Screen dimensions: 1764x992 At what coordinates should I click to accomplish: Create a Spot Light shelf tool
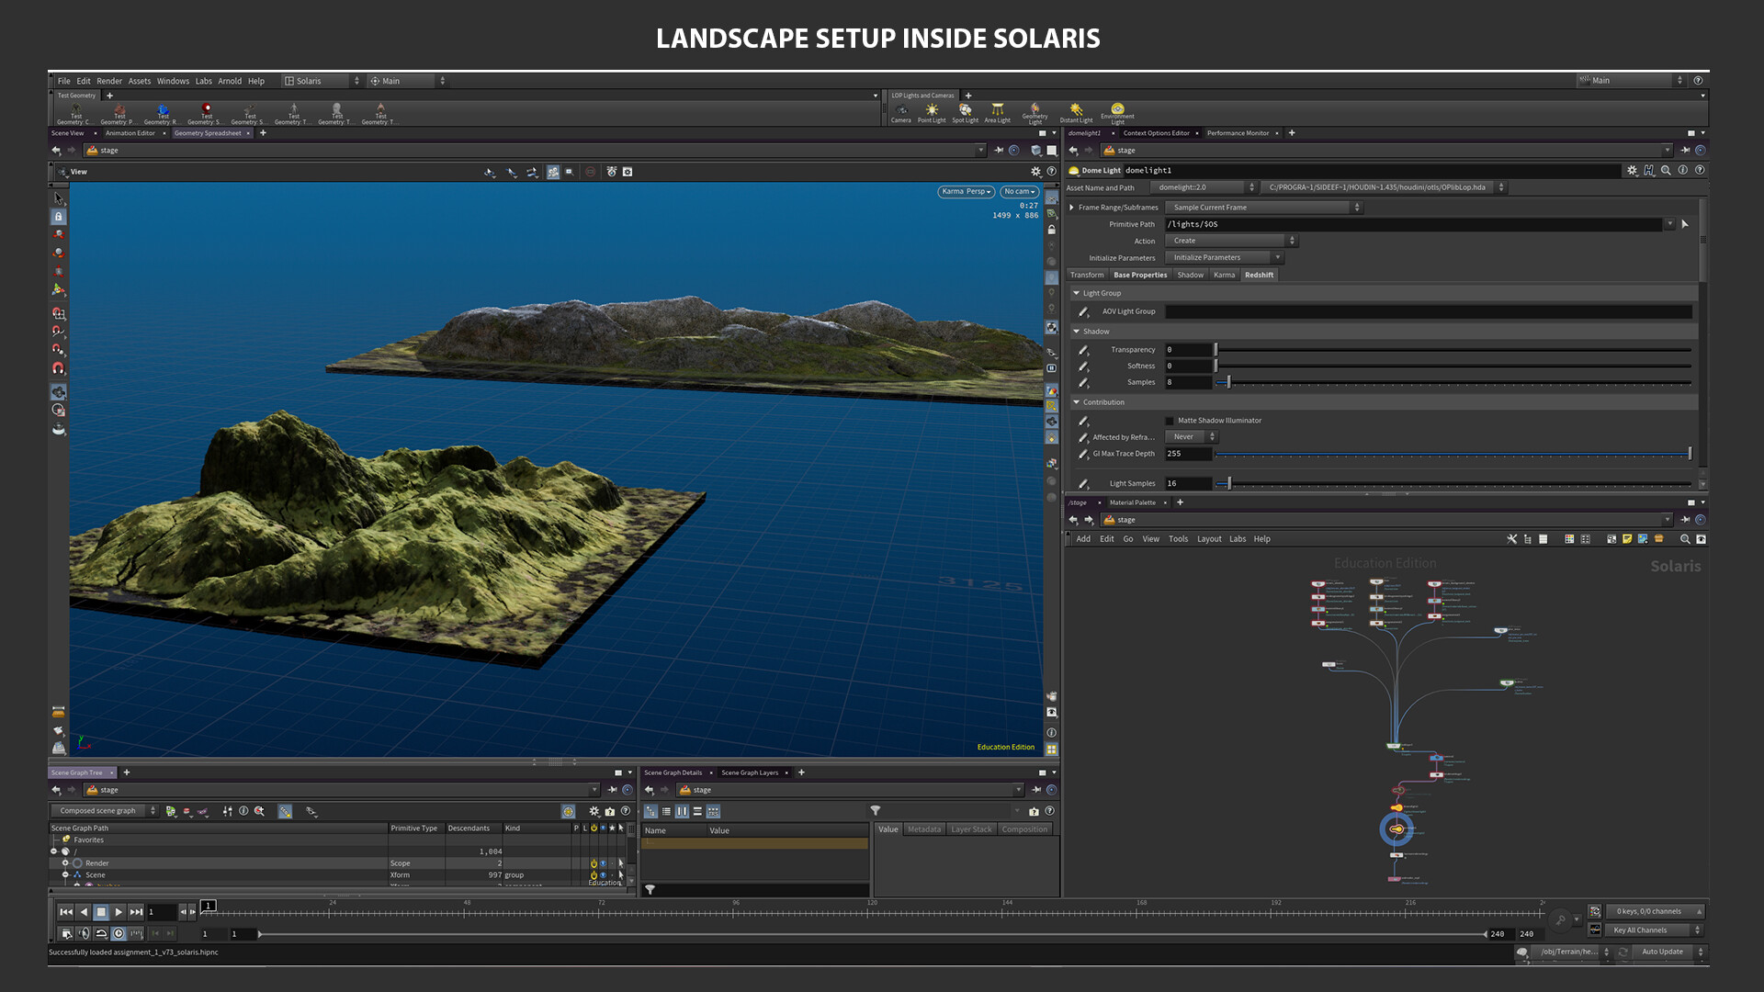pyautogui.click(x=964, y=111)
